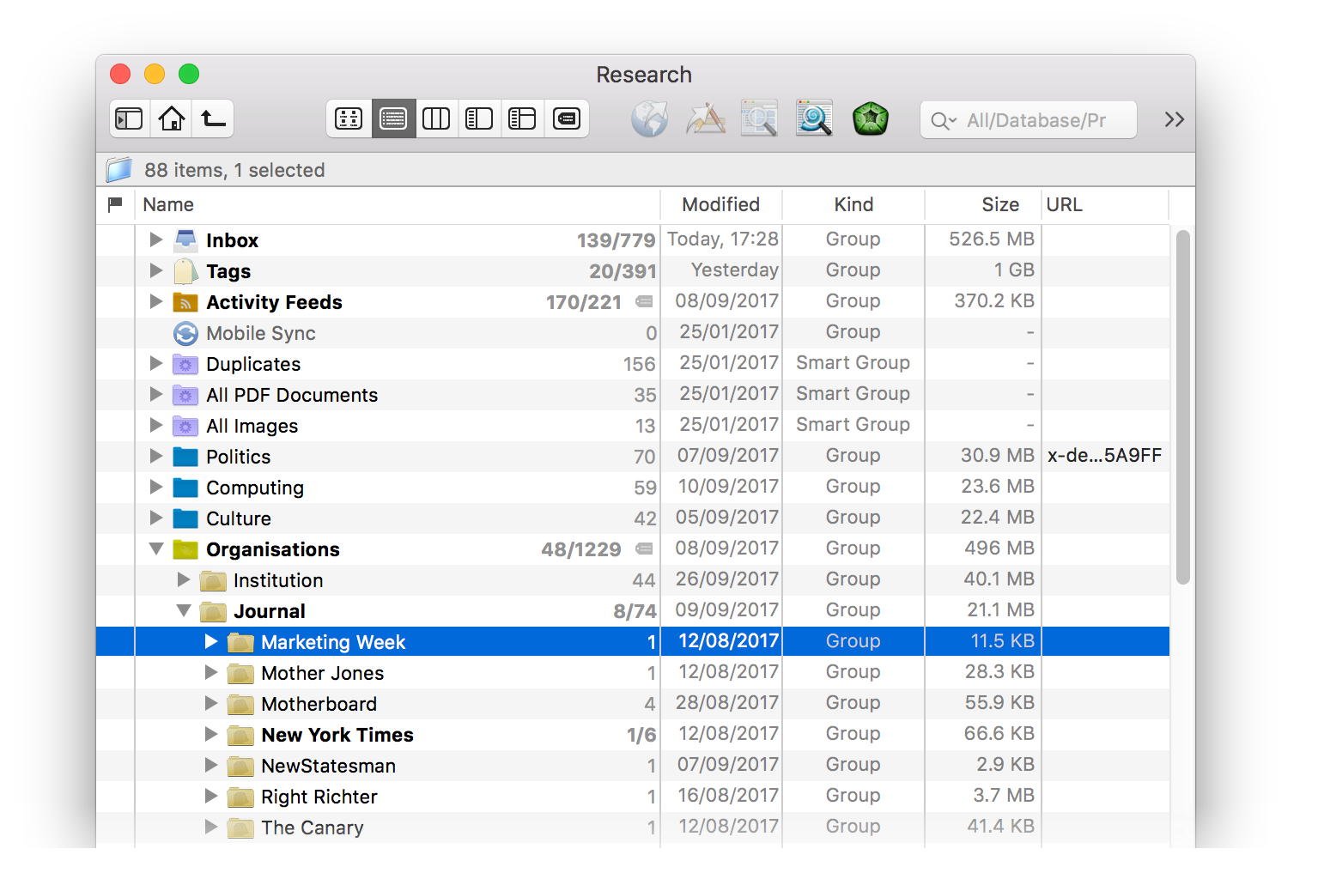This screenshot has height=873, width=1324.
Task: Click the Computing blue folder icon
Action: coord(185,488)
